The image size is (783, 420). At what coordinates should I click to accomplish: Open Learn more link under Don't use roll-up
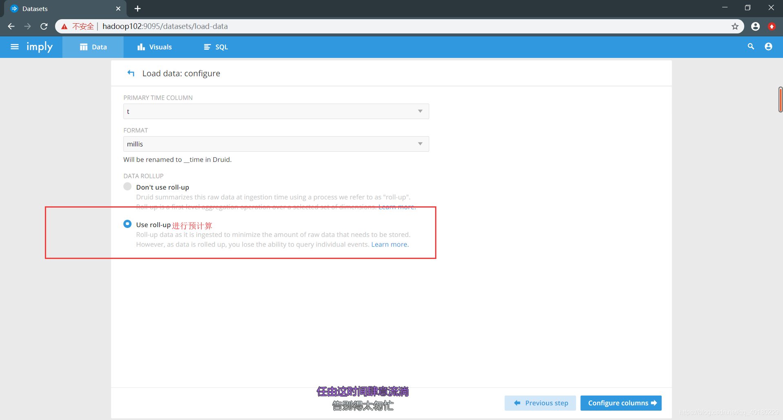click(397, 207)
